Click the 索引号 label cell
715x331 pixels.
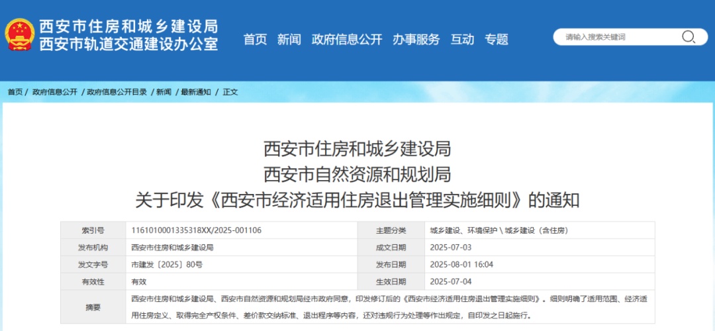click(x=93, y=230)
